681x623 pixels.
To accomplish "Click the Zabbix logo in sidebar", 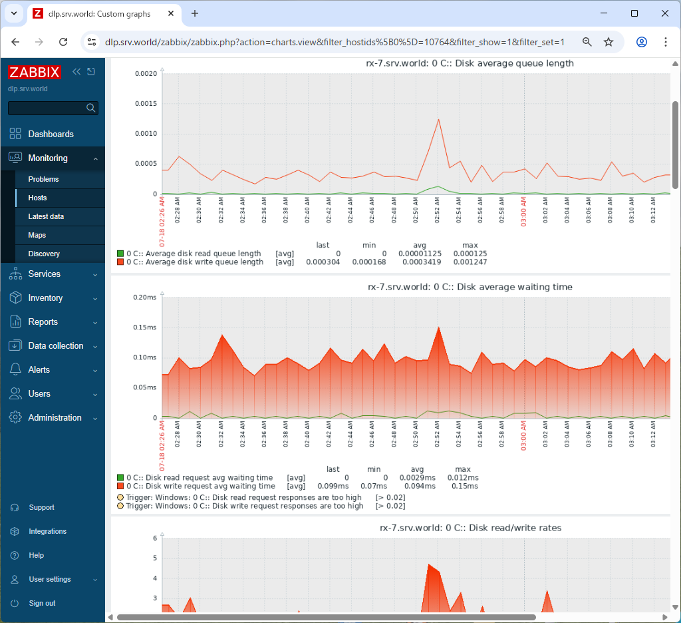I will point(35,73).
